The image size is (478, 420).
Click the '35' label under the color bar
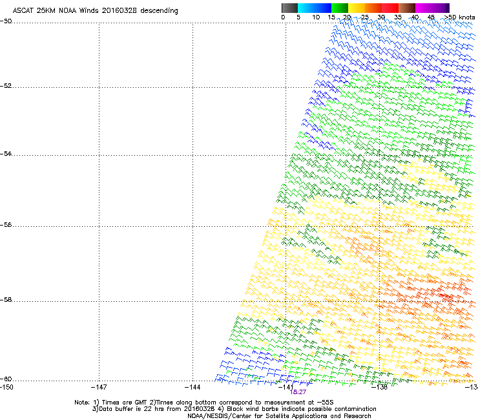(398, 17)
